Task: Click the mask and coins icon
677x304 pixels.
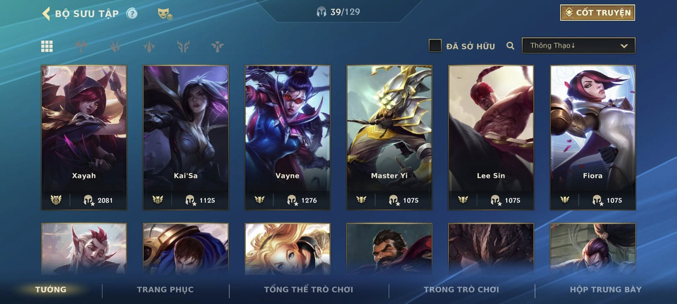Action: pos(165,14)
